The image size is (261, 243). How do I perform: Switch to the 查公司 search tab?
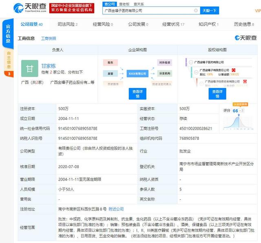tap(110, 4)
